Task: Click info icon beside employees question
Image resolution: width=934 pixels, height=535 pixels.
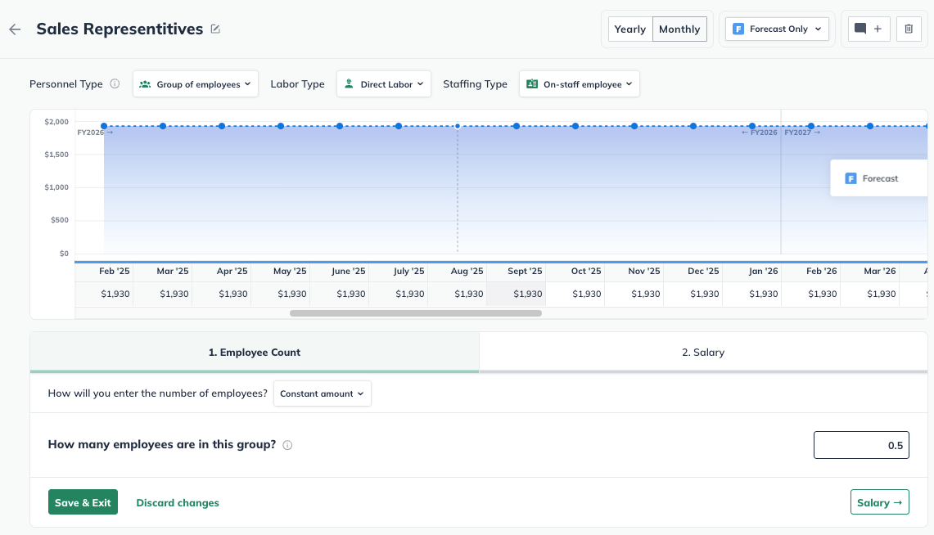Action: click(x=287, y=446)
